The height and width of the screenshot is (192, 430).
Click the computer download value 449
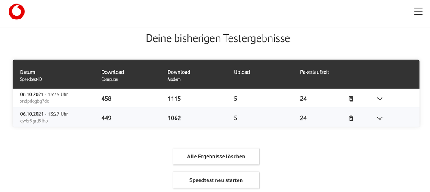106,118
